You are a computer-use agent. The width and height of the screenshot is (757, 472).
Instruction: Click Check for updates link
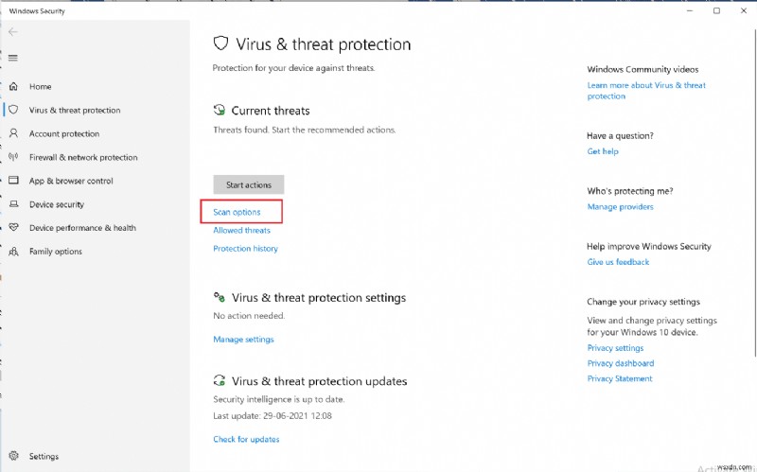tap(246, 439)
